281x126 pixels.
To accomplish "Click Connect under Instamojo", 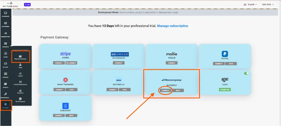I will point(112,90).
